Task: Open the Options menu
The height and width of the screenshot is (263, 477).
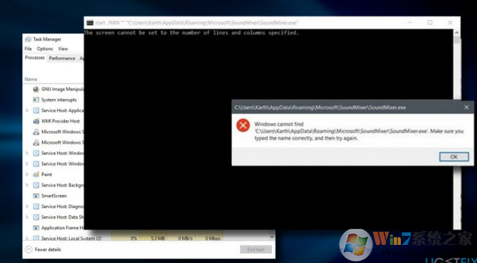Action: pyautogui.click(x=45, y=49)
